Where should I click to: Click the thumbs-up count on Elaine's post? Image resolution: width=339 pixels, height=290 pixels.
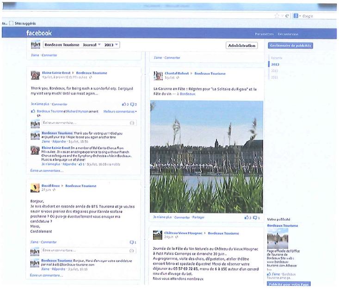[x=124, y=104]
